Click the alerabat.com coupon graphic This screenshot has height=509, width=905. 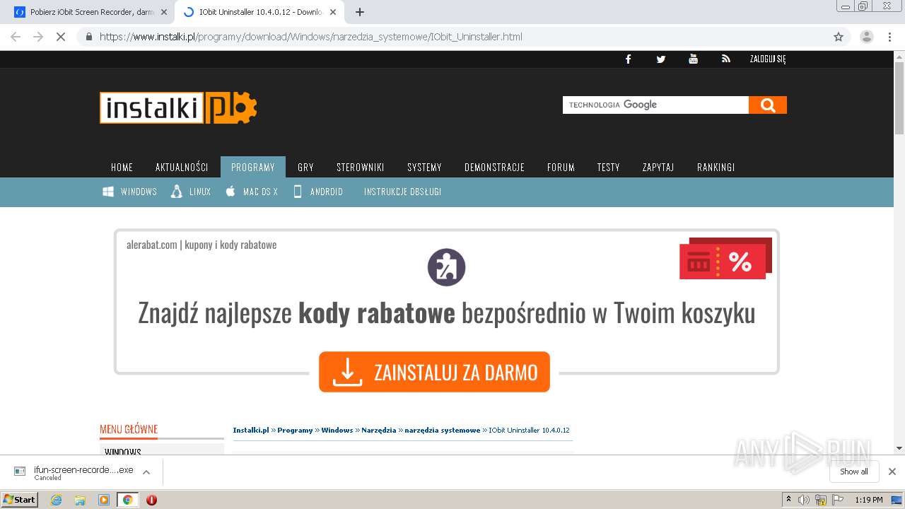(x=725, y=259)
